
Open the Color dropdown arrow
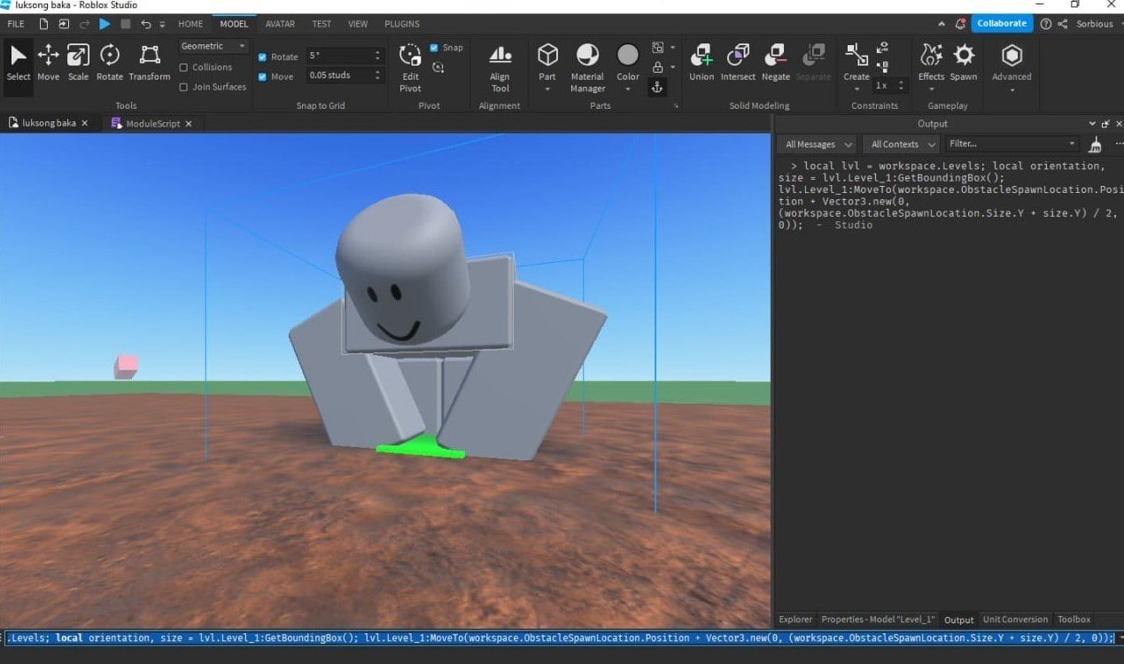pos(628,89)
